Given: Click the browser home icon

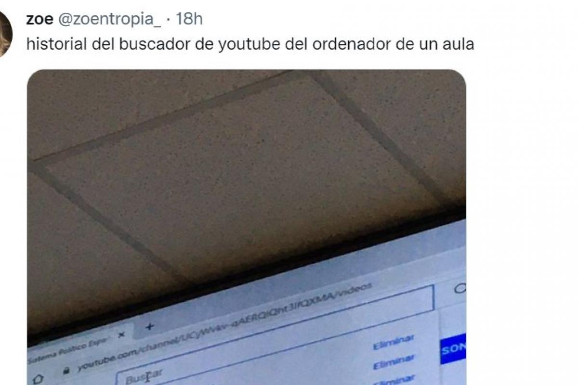Looking at the screenshot, I should pos(35,379).
